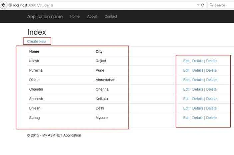Delete the Rinku record

[211, 80]
